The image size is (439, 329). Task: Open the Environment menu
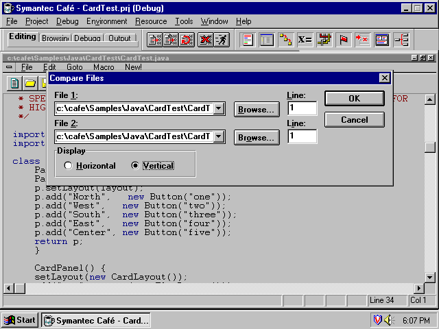click(x=107, y=21)
